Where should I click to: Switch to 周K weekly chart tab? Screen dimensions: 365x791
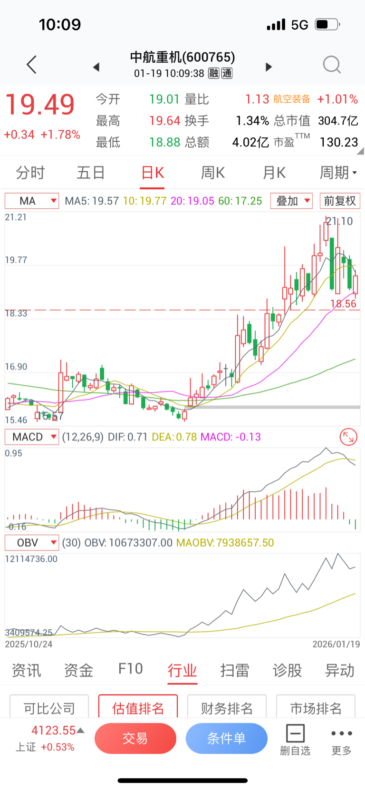(213, 173)
